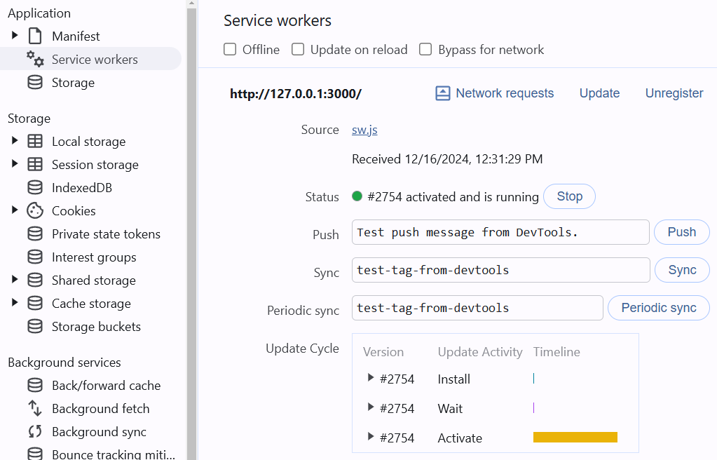Click the Push button
The width and height of the screenshot is (717, 460).
681,232
